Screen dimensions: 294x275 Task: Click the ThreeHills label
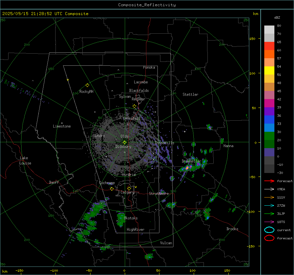click(x=164, y=143)
